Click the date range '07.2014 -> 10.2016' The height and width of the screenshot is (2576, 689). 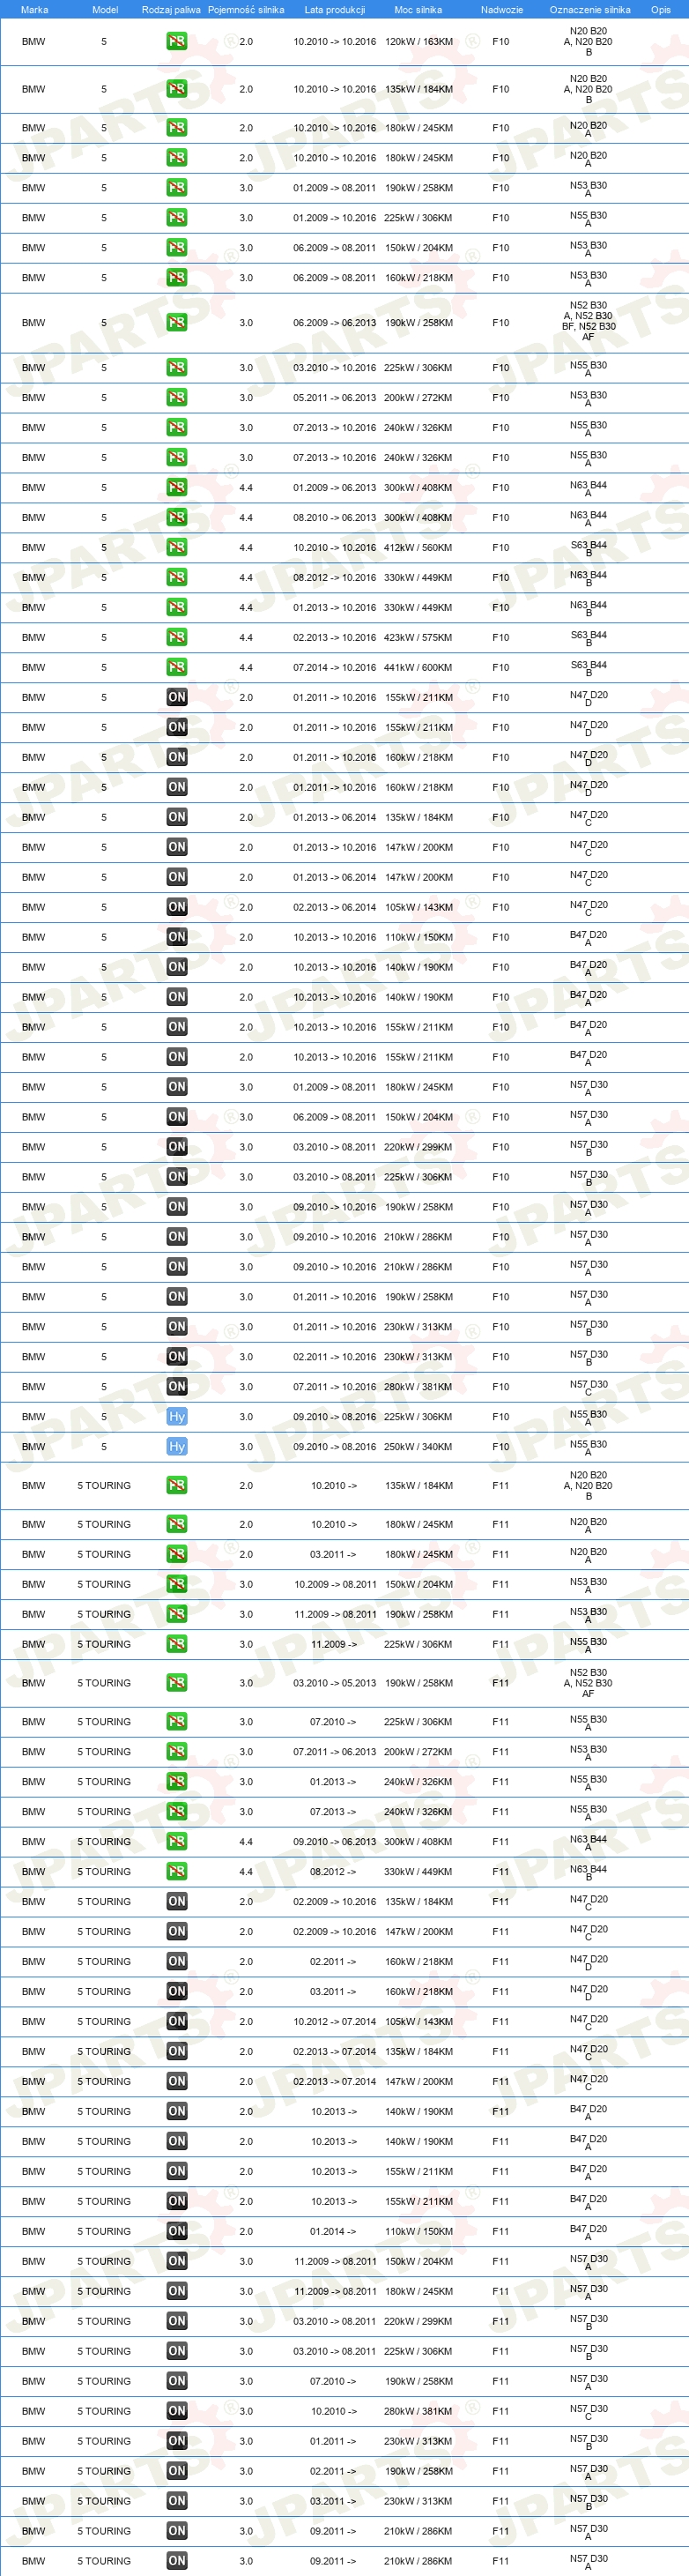click(x=335, y=668)
